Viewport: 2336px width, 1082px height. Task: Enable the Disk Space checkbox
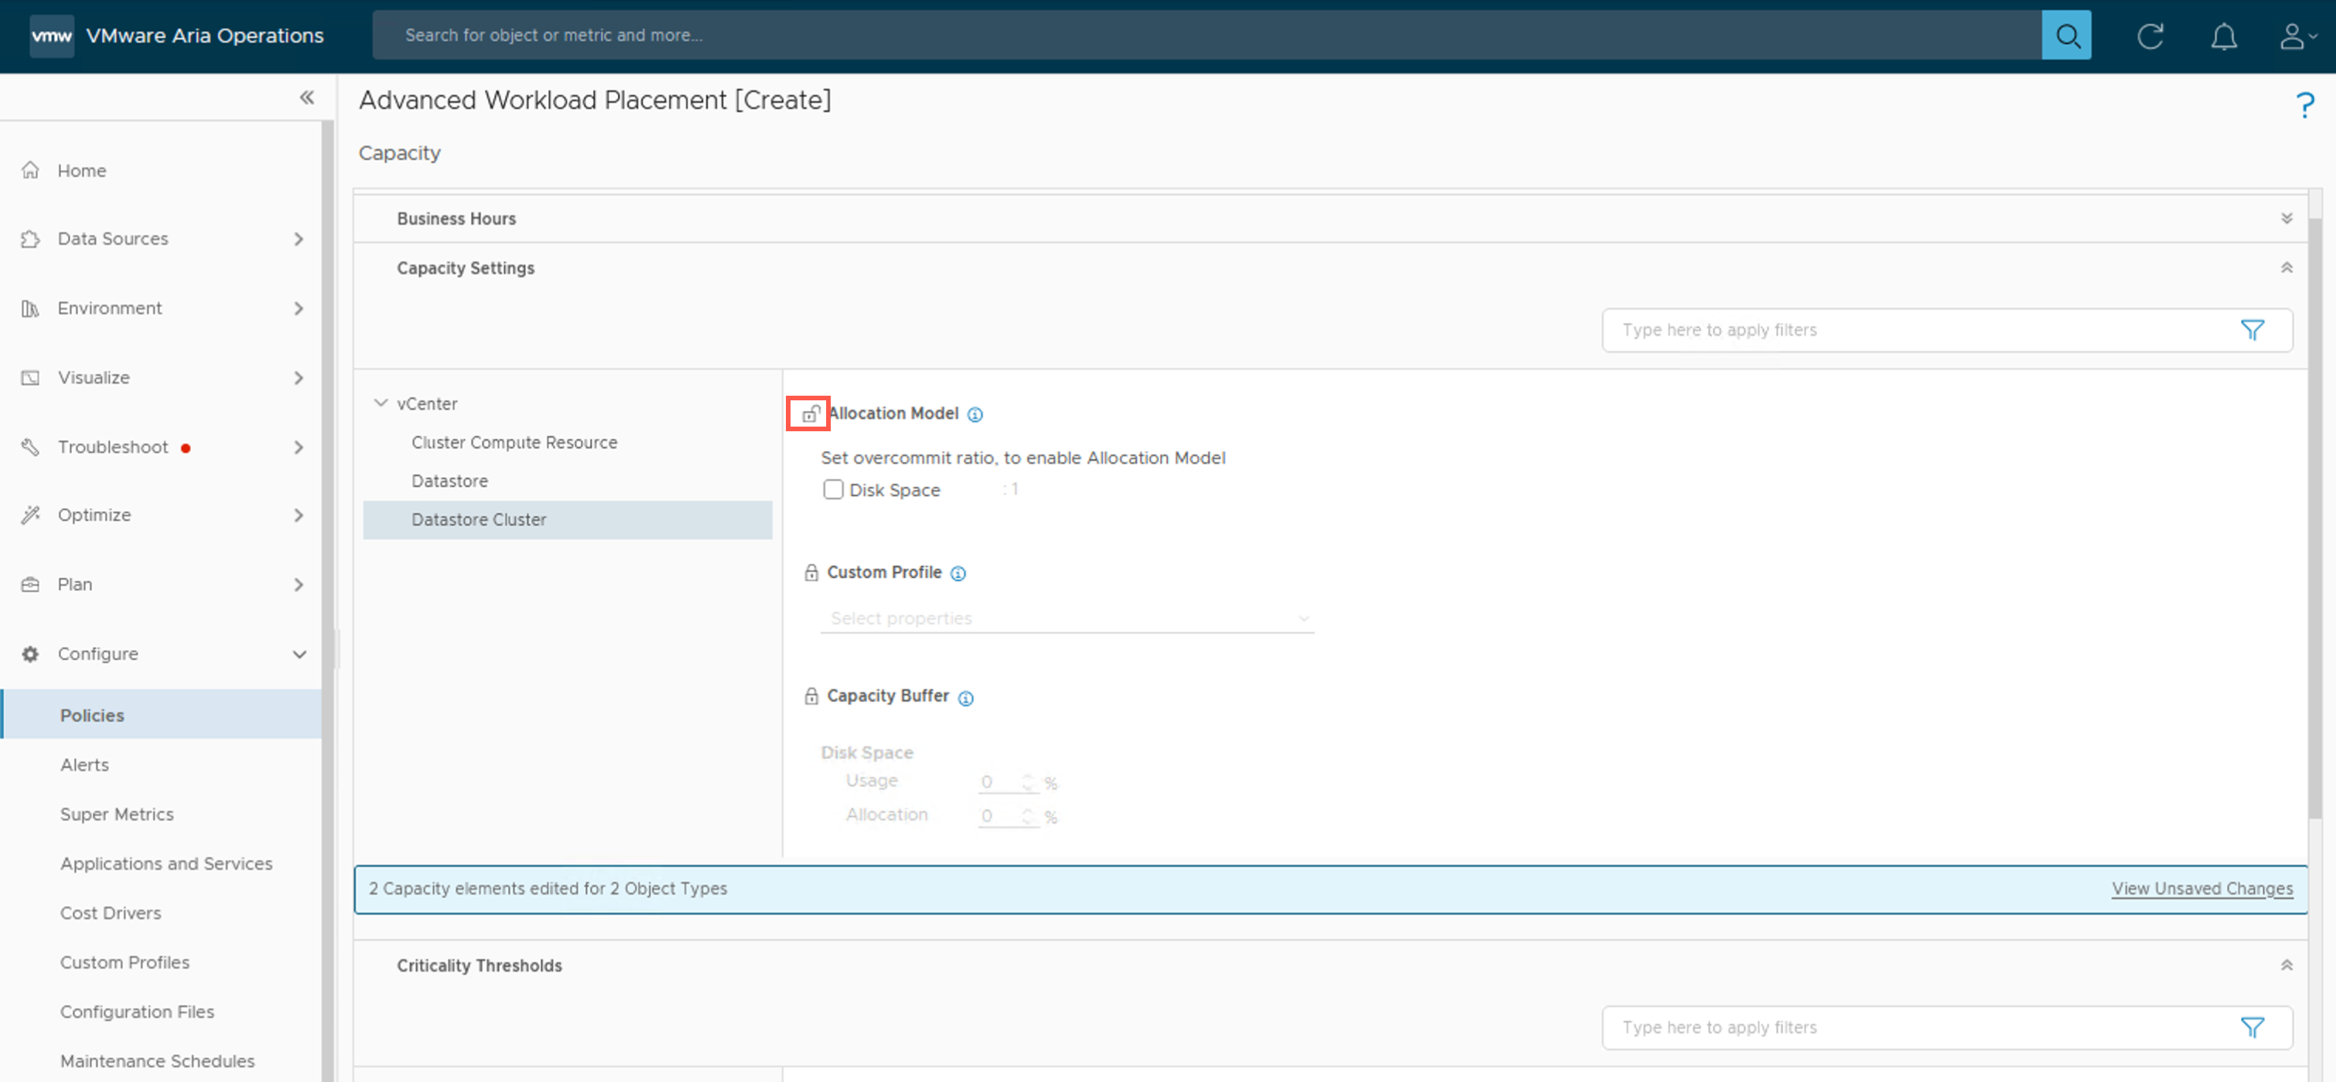[x=832, y=489]
